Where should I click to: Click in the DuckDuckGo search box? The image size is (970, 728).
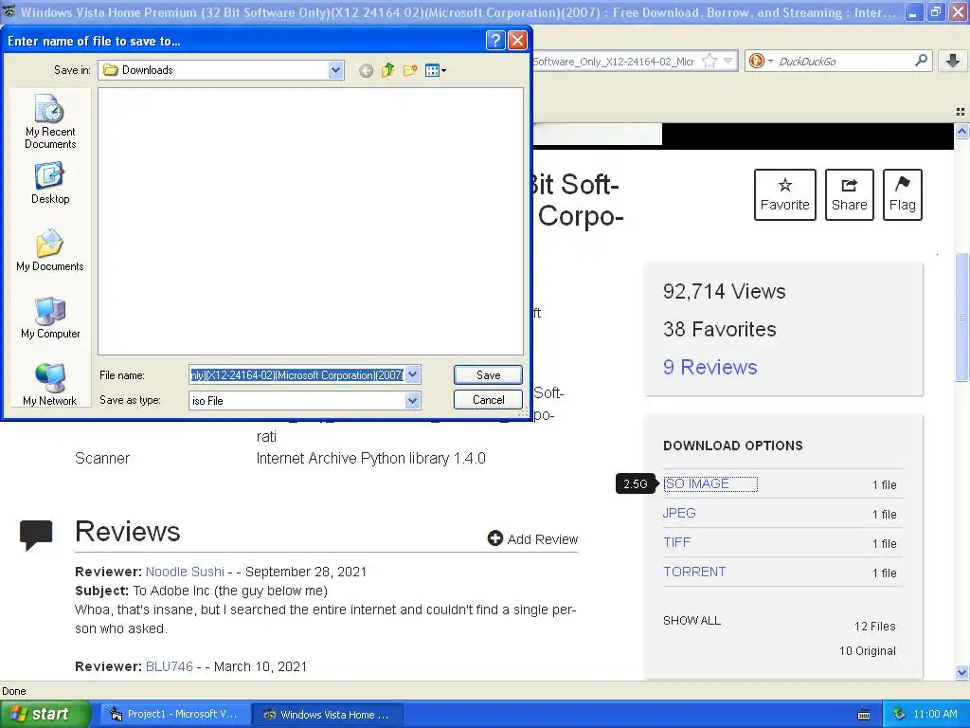(844, 61)
